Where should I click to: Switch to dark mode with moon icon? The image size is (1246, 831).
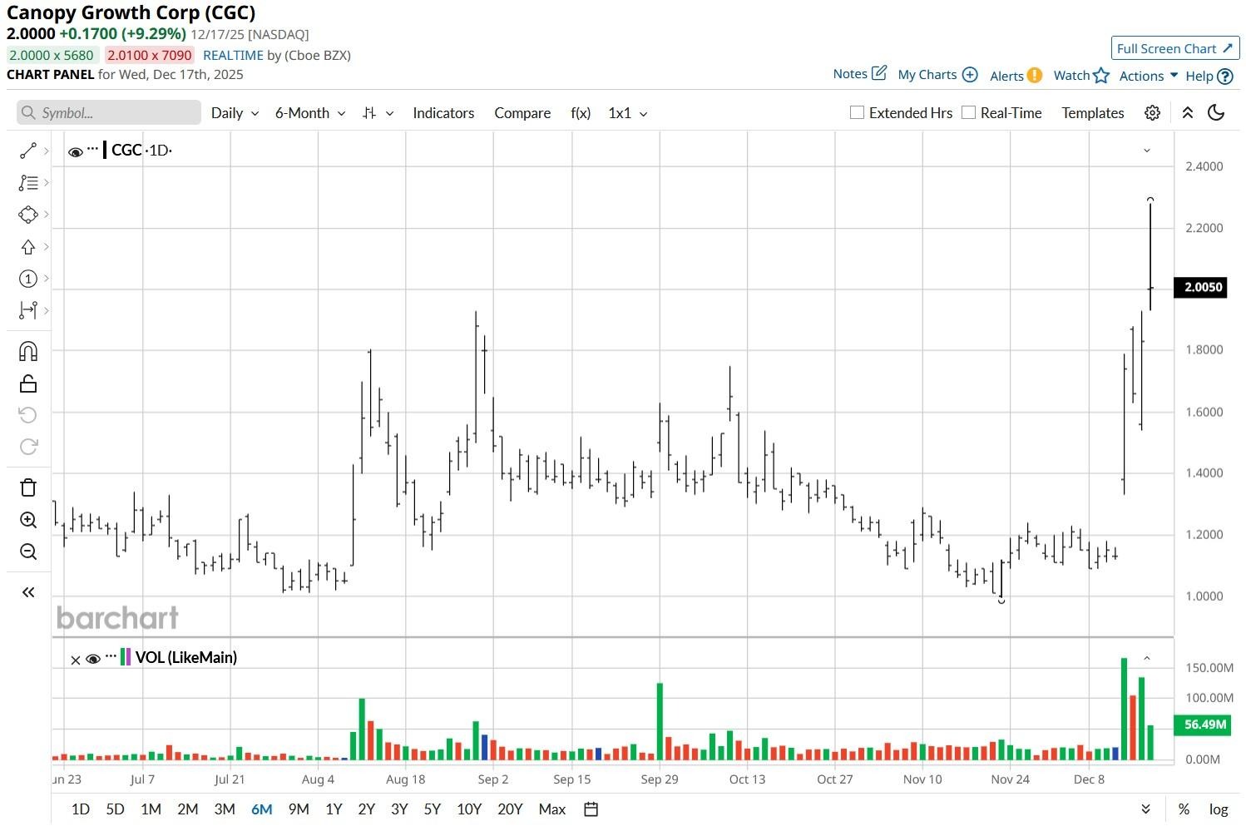pos(1216,113)
